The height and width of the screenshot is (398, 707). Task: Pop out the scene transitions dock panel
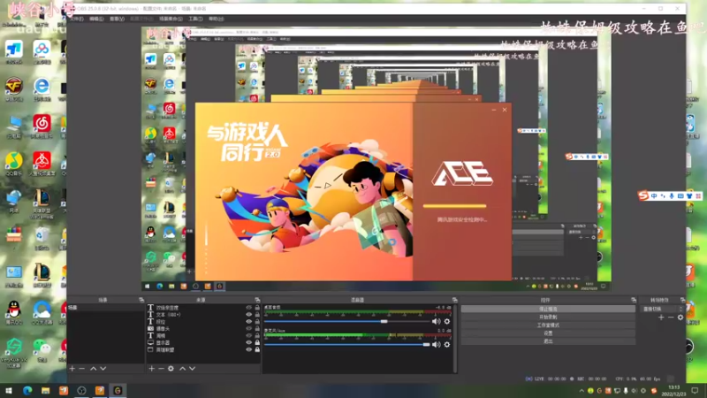coord(682,300)
